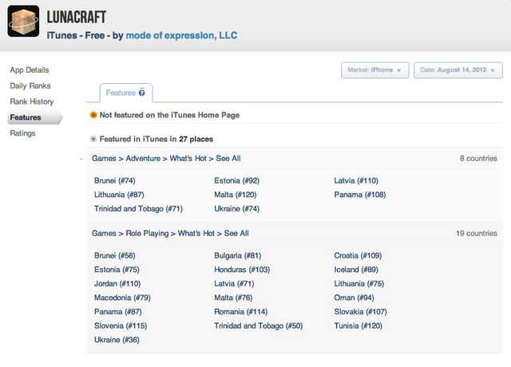Click the Features tab help question icon
The height and width of the screenshot is (367, 511).
[x=142, y=93]
